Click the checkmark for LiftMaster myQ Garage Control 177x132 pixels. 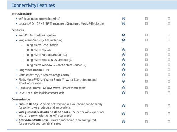click(124, 75)
